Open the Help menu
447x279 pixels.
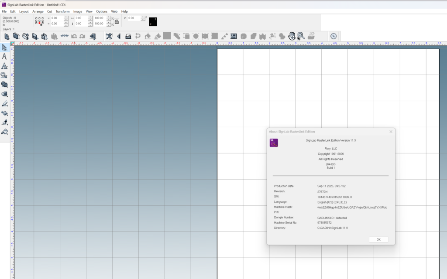(x=124, y=11)
